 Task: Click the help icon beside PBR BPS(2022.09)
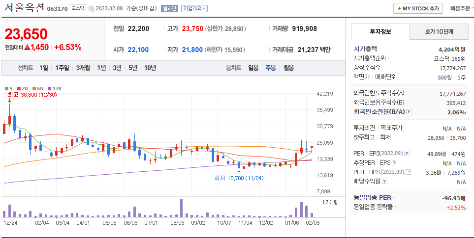coord(409,172)
